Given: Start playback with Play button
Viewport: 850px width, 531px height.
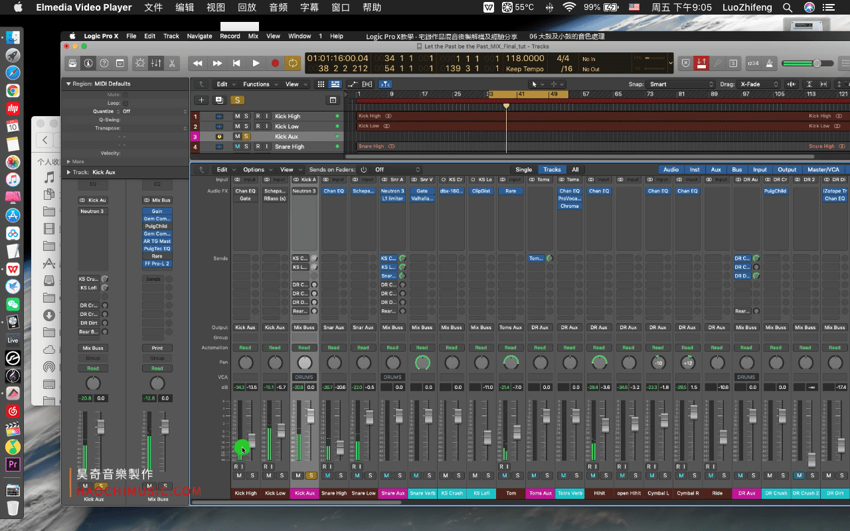Looking at the screenshot, I should 256,63.
